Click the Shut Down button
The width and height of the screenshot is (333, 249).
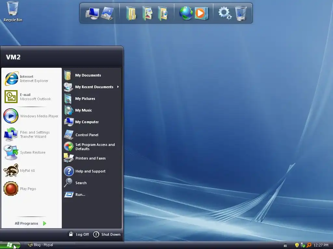click(x=107, y=234)
